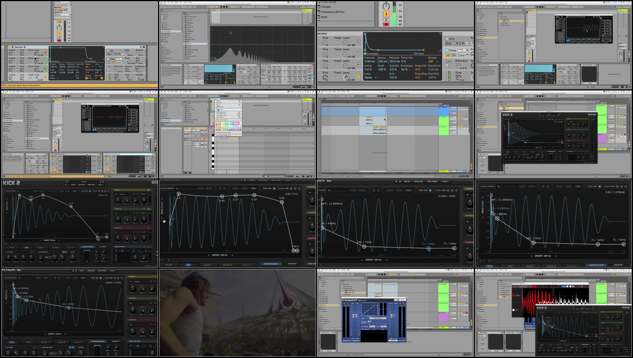The height and width of the screenshot is (358, 633).
Task: Click the Kick 2 amp envelope node labeled 0.72
Action: 71,207
